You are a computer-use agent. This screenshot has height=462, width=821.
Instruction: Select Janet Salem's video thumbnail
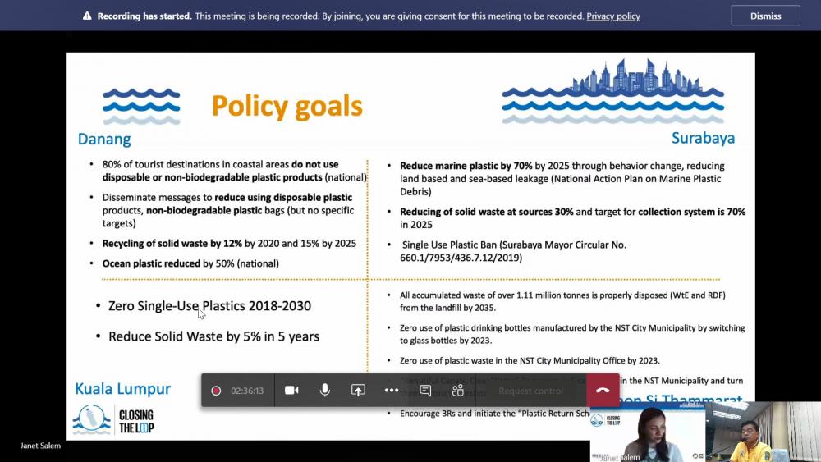click(647, 432)
